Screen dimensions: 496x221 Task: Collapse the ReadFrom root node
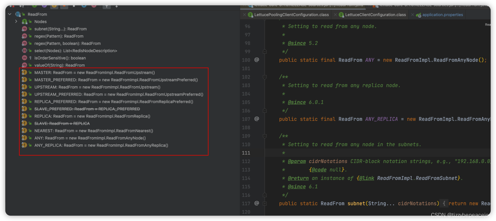pyautogui.click(x=10, y=14)
